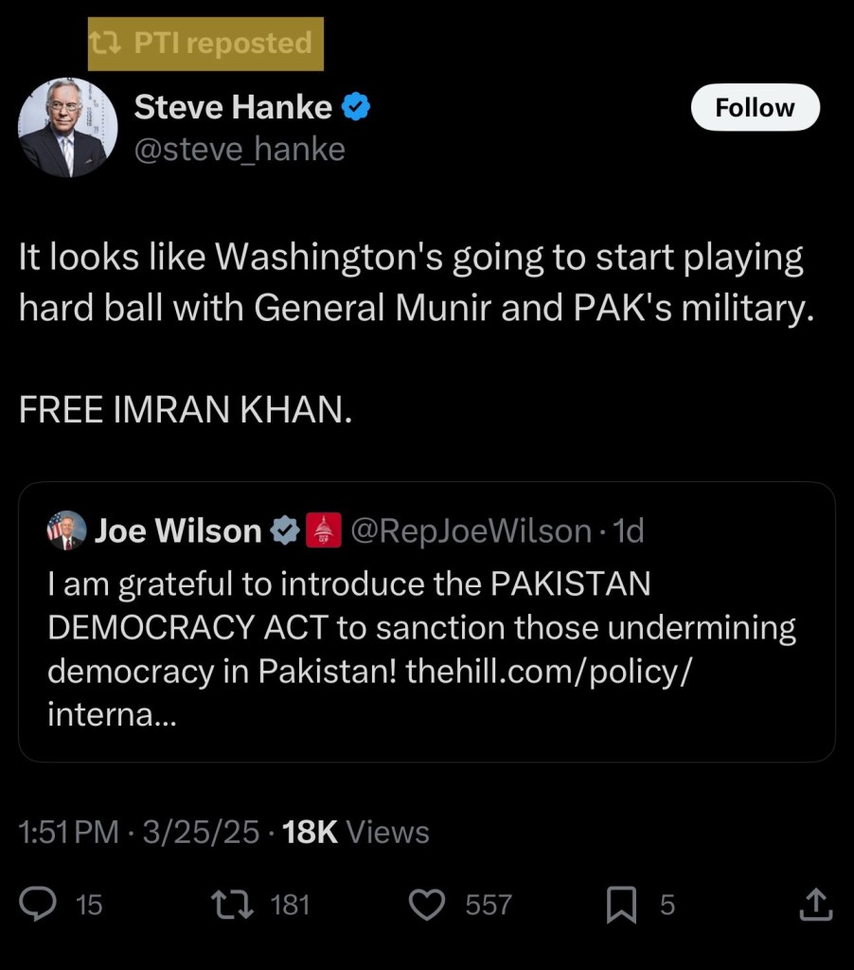Bookmark this post
Screen dimensions: 854x970
pyautogui.click(x=621, y=906)
